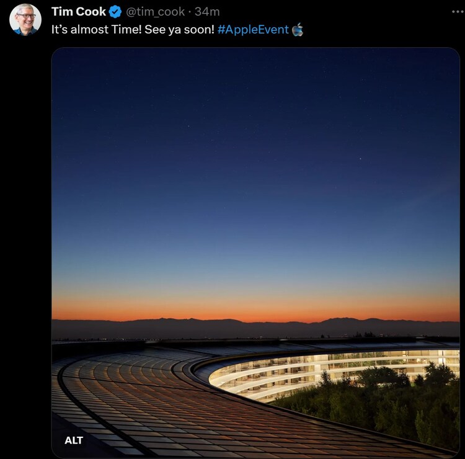This screenshot has height=459, width=465.
Task: Click the Tim Cook display name
Action: coord(79,12)
